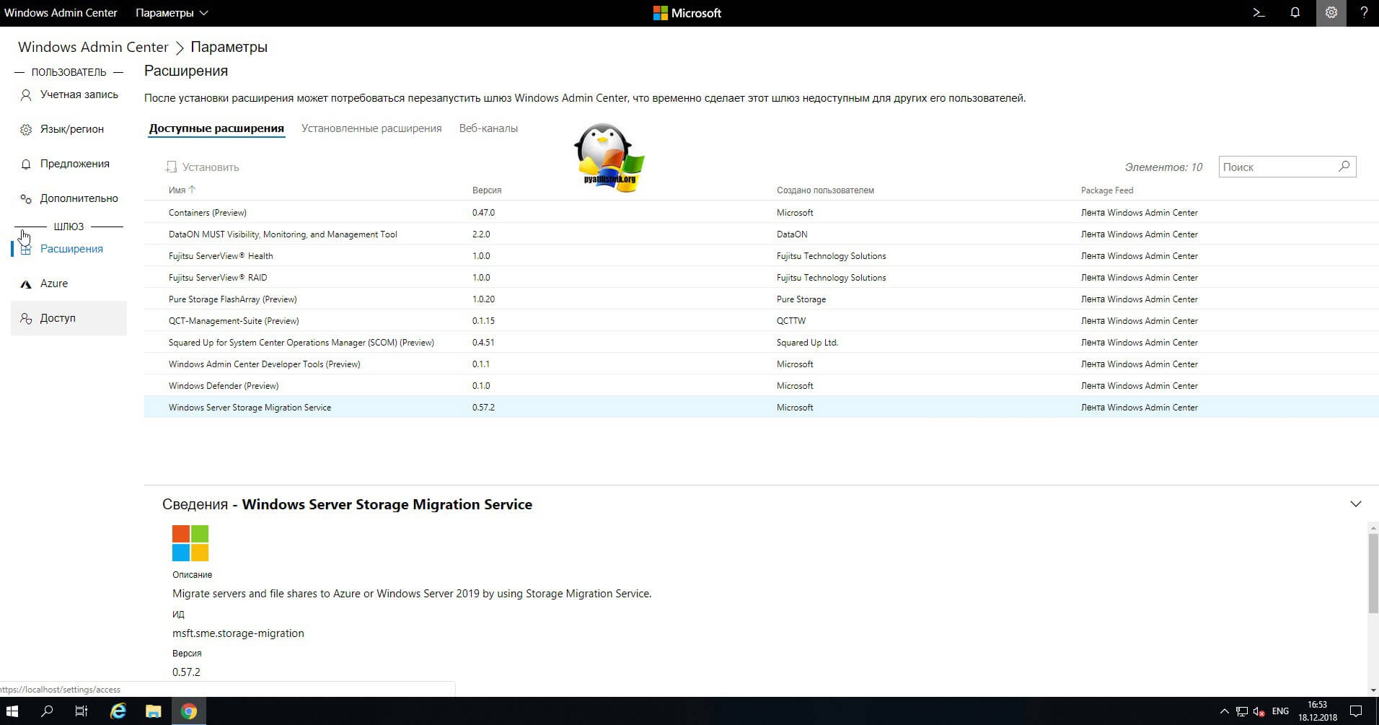Select Windows Server Storage Migration Service row
1379x725 pixels.
[762, 408]
